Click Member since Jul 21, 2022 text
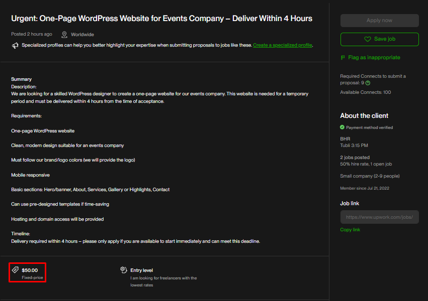 [365, 188]
